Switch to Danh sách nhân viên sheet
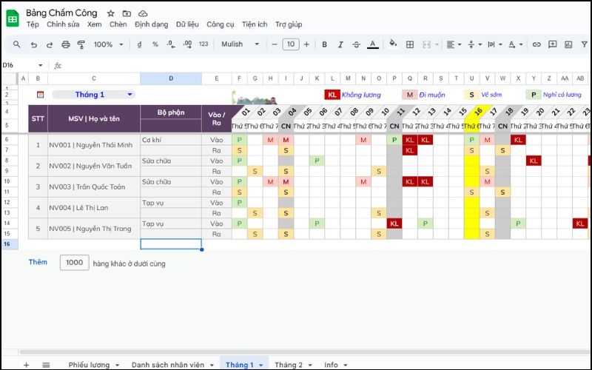Screen dimensions: 592x370 [x=168, y=365]
